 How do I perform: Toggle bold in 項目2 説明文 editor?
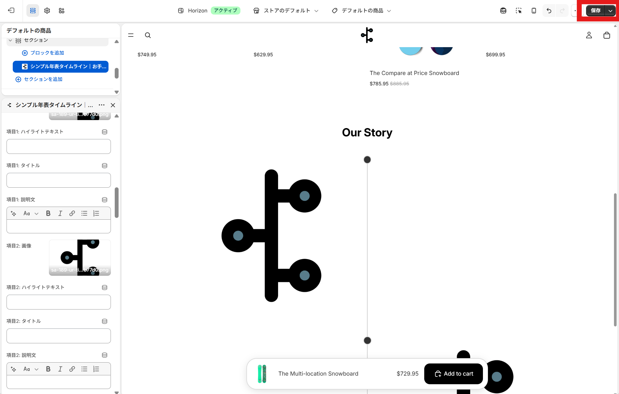(x=48, y=369)
